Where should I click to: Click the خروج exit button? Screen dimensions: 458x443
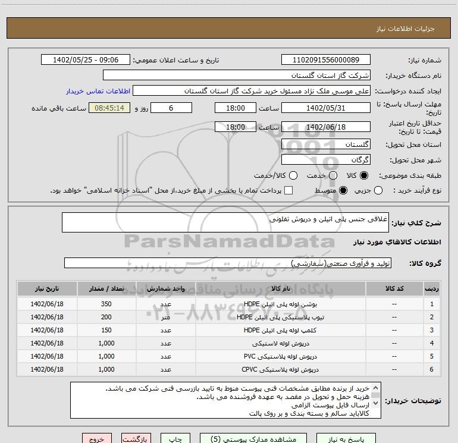[x=97, y=439]
